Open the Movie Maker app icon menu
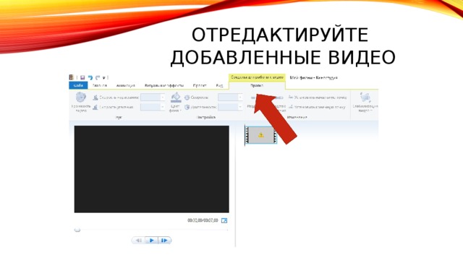Viewport: 463px width, 260px height. 72,77
